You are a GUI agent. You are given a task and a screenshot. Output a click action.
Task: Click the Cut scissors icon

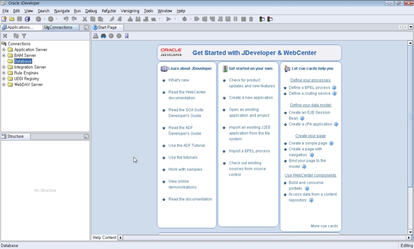click(x=84, y=19)
